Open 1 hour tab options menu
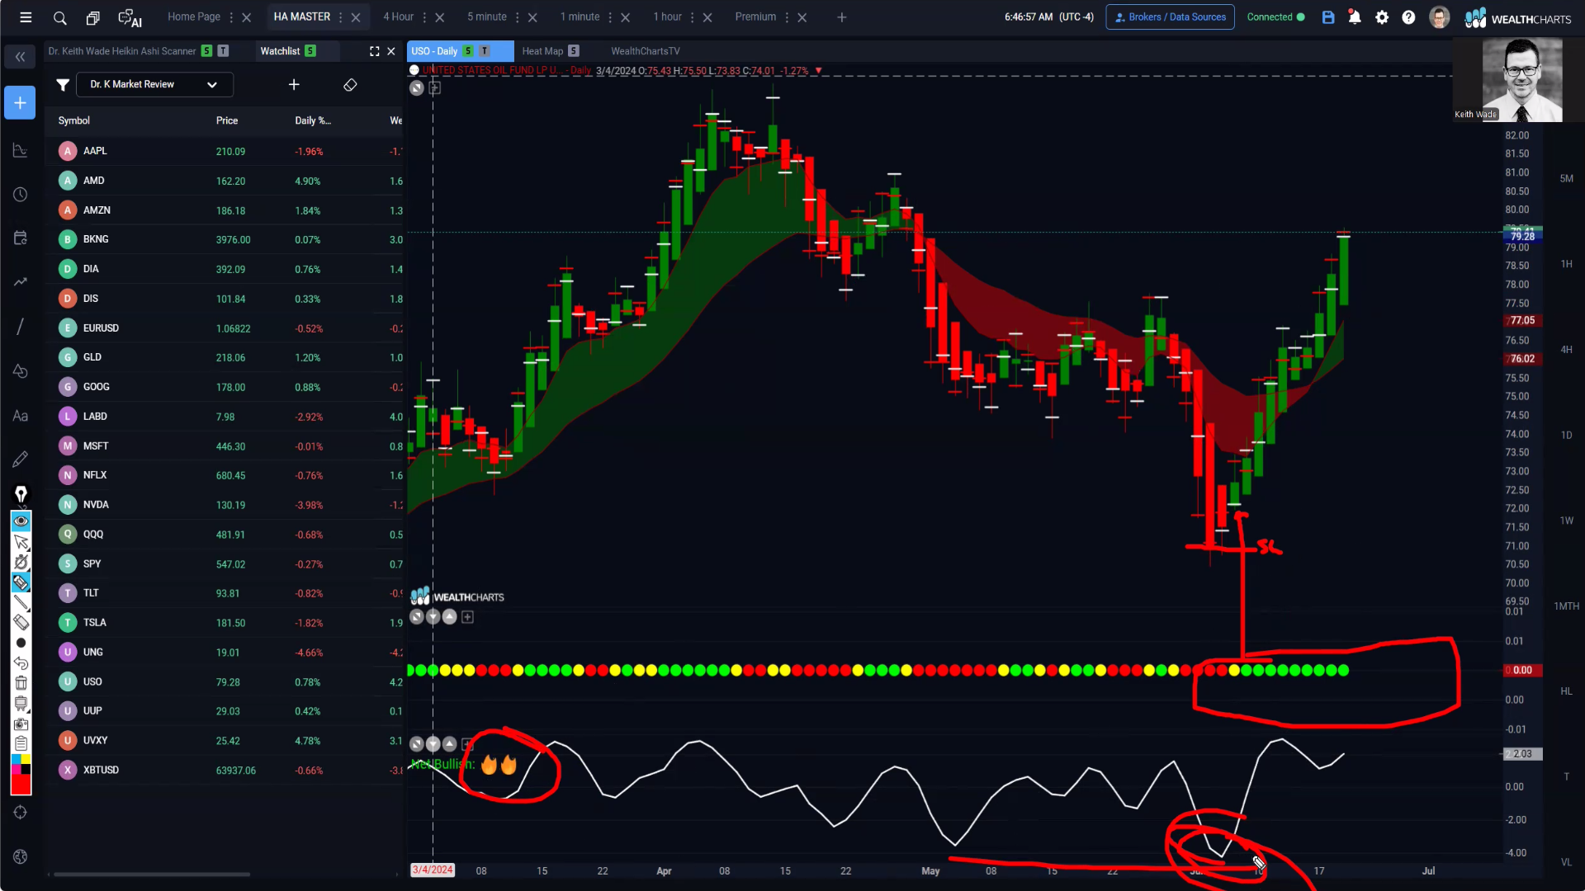1585x891 pixels. coord(693,17)
